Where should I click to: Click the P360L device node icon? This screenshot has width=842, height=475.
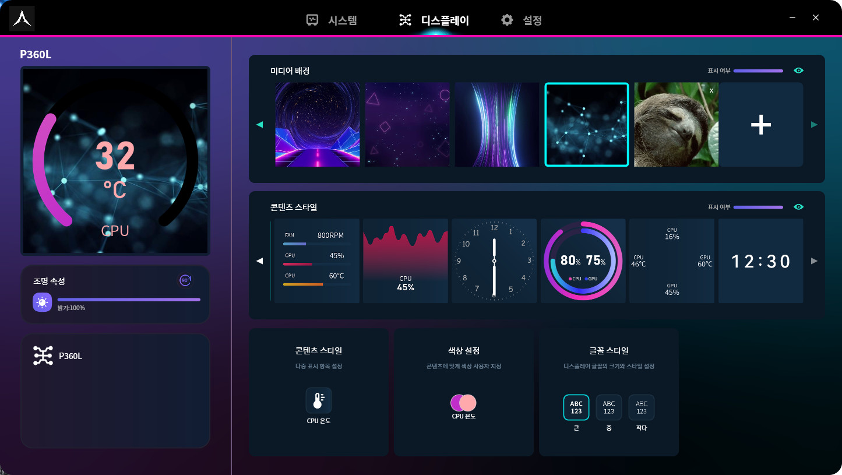tap(43, 356)
